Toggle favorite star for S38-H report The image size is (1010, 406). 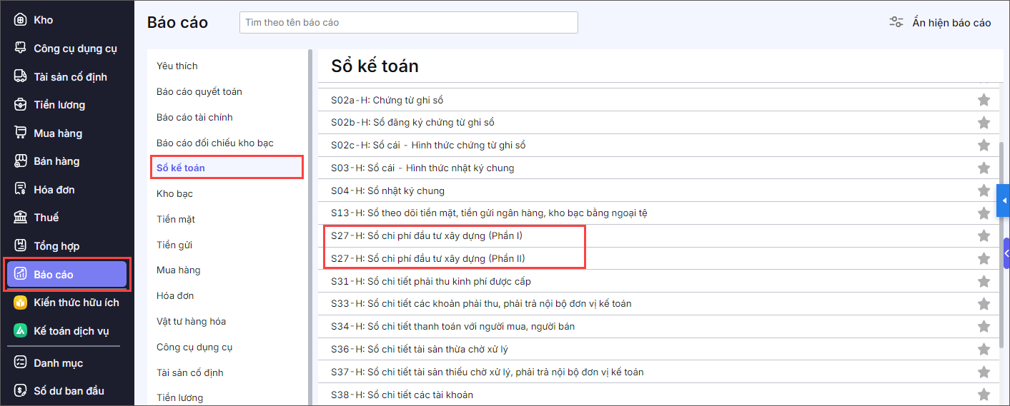pyautogui.click(x=984, y=395)
